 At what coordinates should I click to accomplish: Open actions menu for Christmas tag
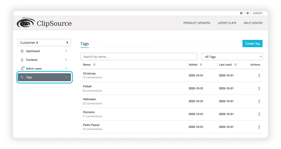click(x=259, y=76)
